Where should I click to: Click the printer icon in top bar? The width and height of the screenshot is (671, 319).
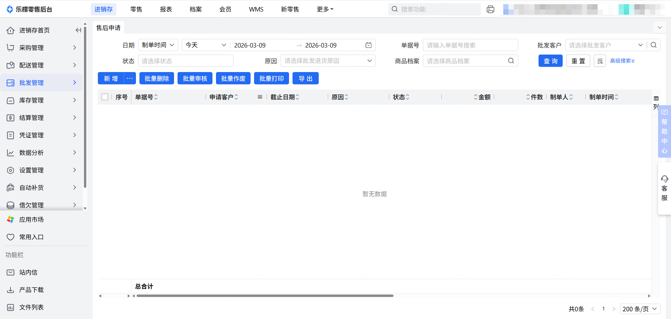[490, 9]
